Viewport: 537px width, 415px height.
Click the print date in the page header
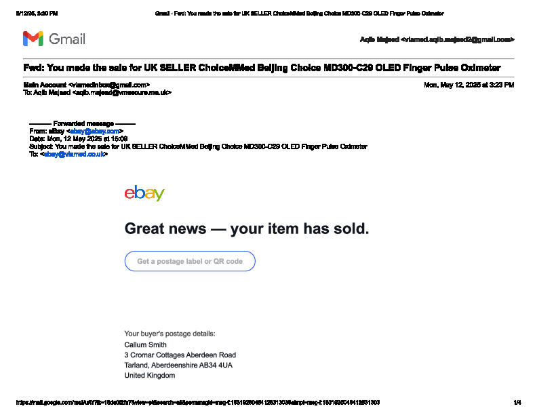(x=37, y=14)
